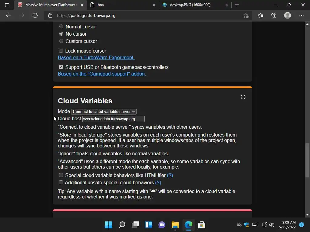Select the Normal cursor option
The height and width of the screenshot is (232, 310).
pyautogui.click(x=61, y=27)
